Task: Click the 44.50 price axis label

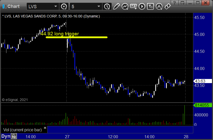Action: pyautogui.click(x=199, y=52)
